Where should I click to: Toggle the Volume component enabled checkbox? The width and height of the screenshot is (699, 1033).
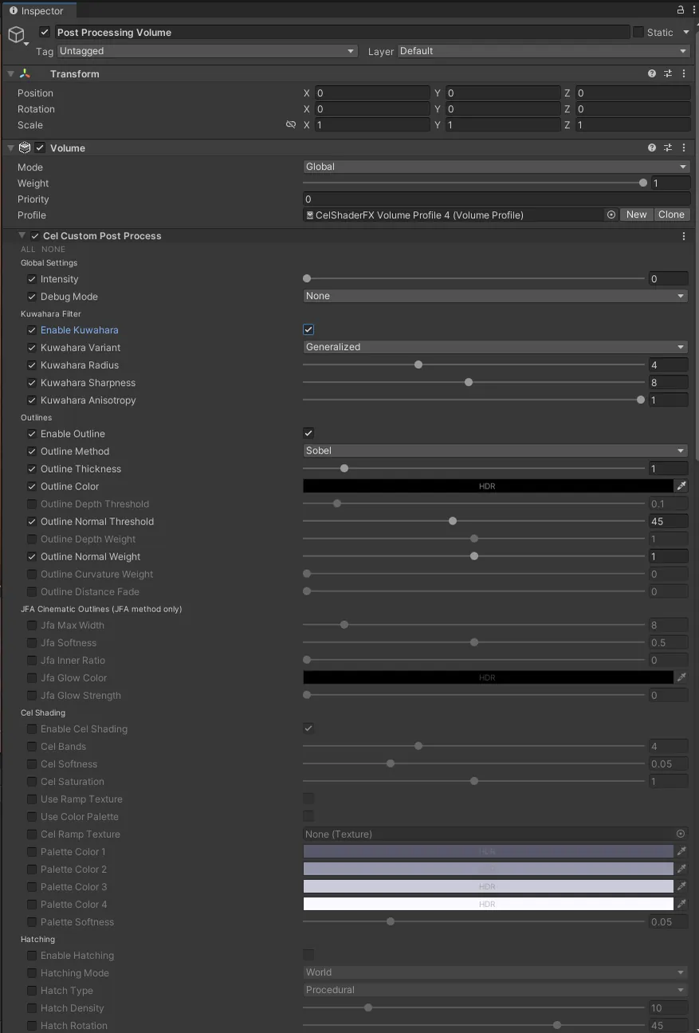pos(40,147)
